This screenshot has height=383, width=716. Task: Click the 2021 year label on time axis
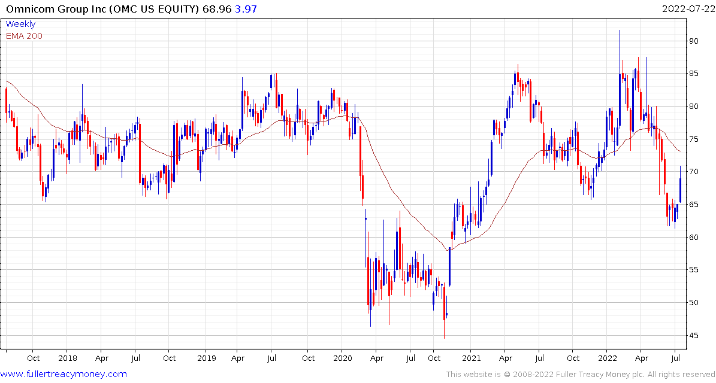tap(470, 358)
